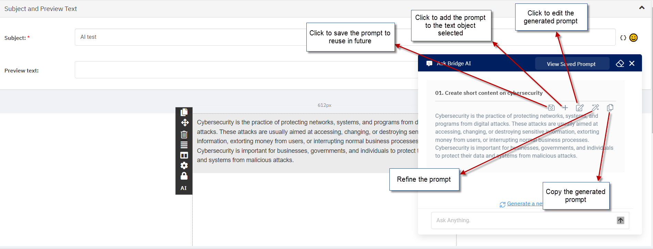The height and width of the screenshot is (249, 653).
Task: Collapse the Subject and Preview Text section
Action: pyautogui.click(x=642, y=8)
